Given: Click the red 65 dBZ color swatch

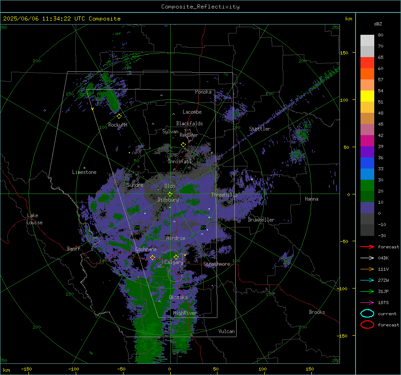Looking at the screenshot, I should [367, 62].
